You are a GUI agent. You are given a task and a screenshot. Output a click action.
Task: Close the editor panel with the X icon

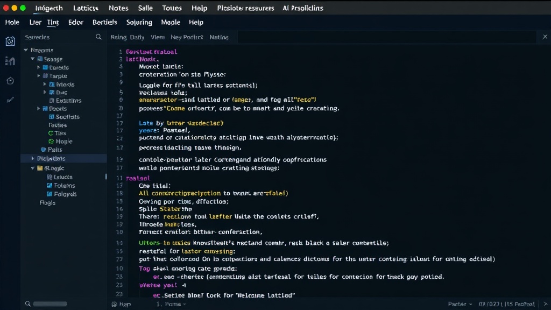(x=545, y=37)
